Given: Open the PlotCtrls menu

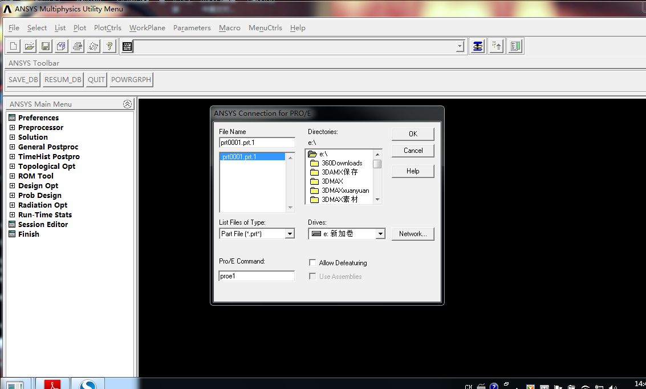Looking at the screenshot, I should [108, 27].
